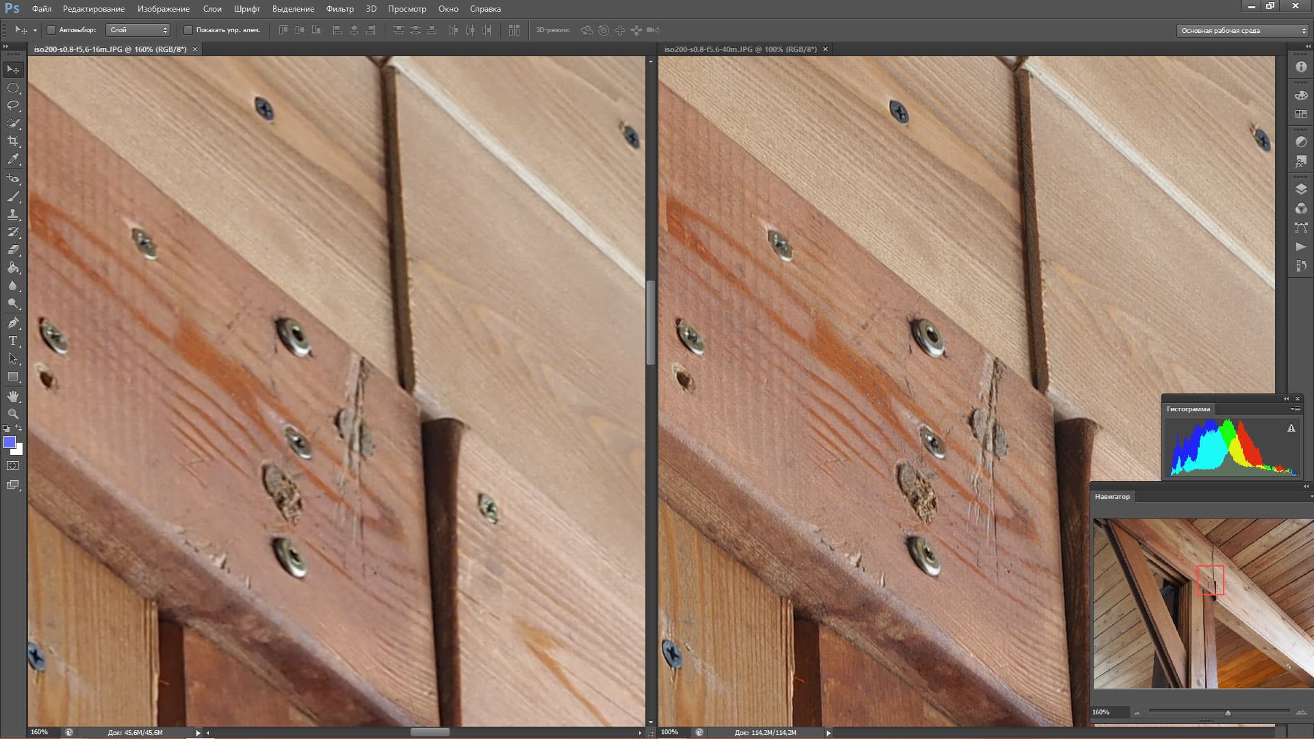Click the Navigator preview thumbnail
This screenshot has width=1314, height=739.
pos(1202,604)
